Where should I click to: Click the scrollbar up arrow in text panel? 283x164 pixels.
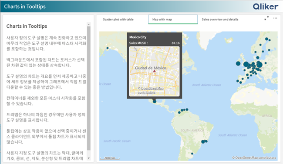coord(89,24)
